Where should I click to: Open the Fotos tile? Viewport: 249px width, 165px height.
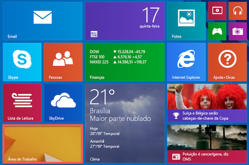[186, 21]
